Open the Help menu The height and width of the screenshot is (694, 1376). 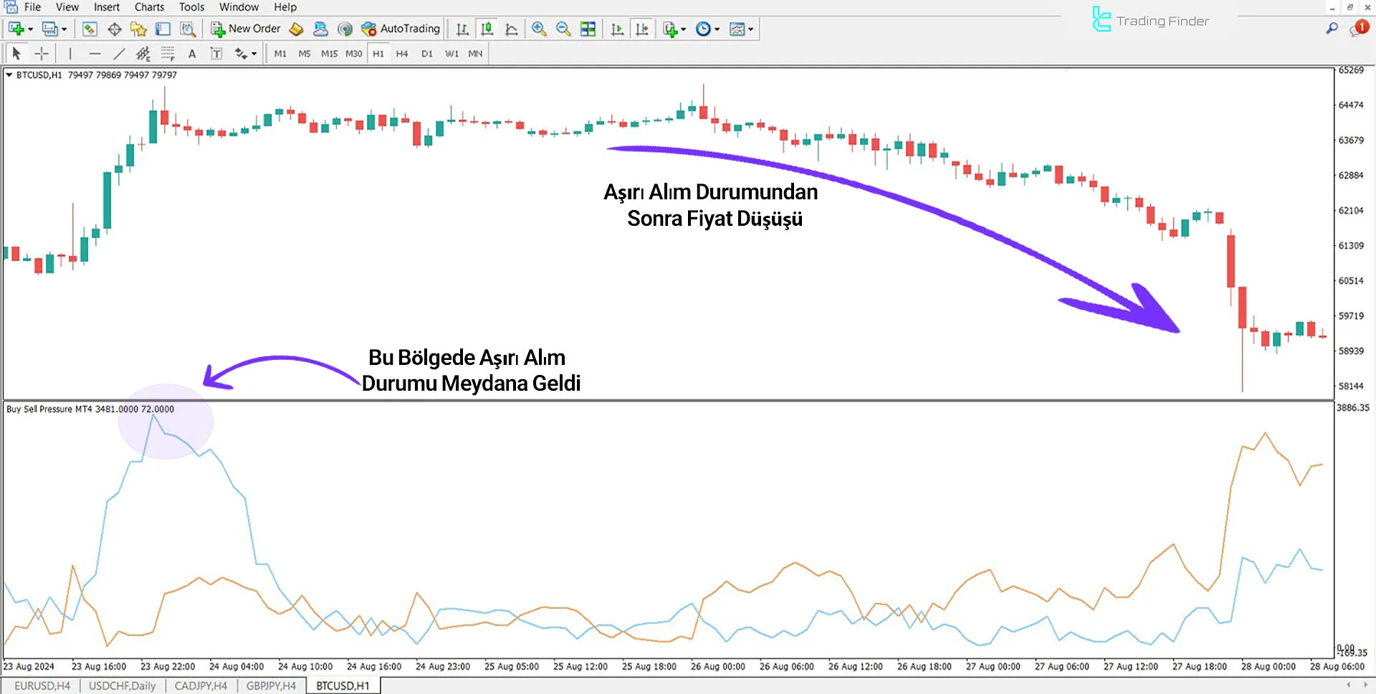pyautogui.click(x=285, y=7)
